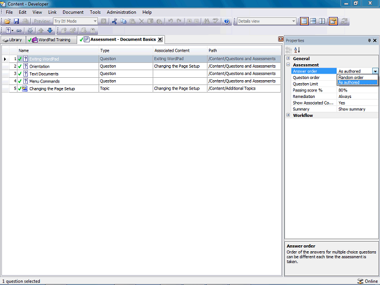The width and height of the screenshot is (380, 285).
Task: Click the Open folder toolbar icon
Action: [x=8, y=21]
